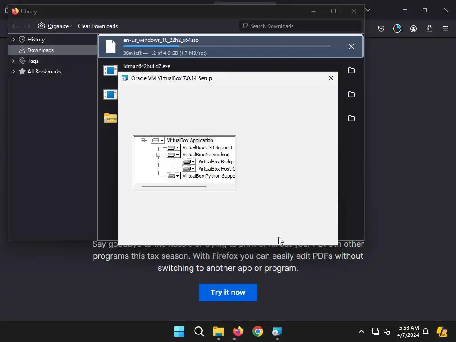Open containing folder for third download
The image size is (456, 342).
coord(351,94)
